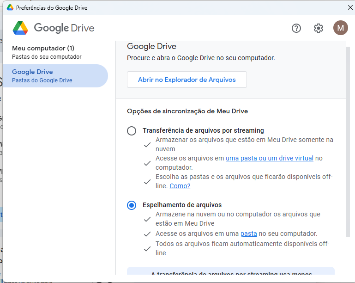This screenshot has width=355, height=283.
Task: Click the Drive icon in the title bar
Action: (x=10, y=8)
